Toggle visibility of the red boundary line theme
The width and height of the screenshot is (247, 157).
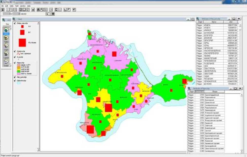click(15, 51)
